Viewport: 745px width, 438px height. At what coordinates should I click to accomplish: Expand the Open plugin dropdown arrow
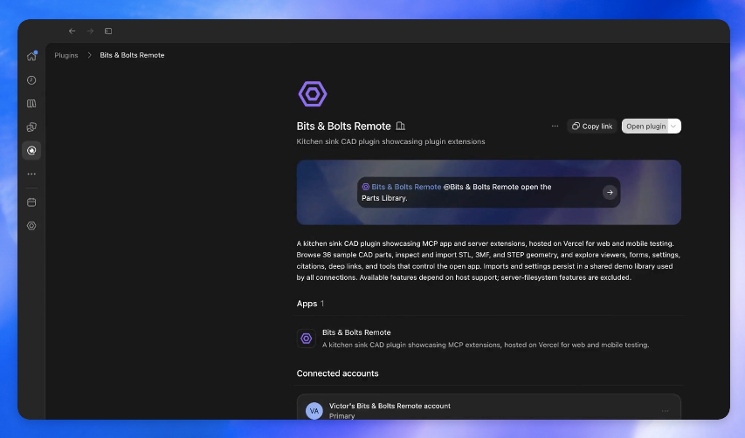point(673,127)
